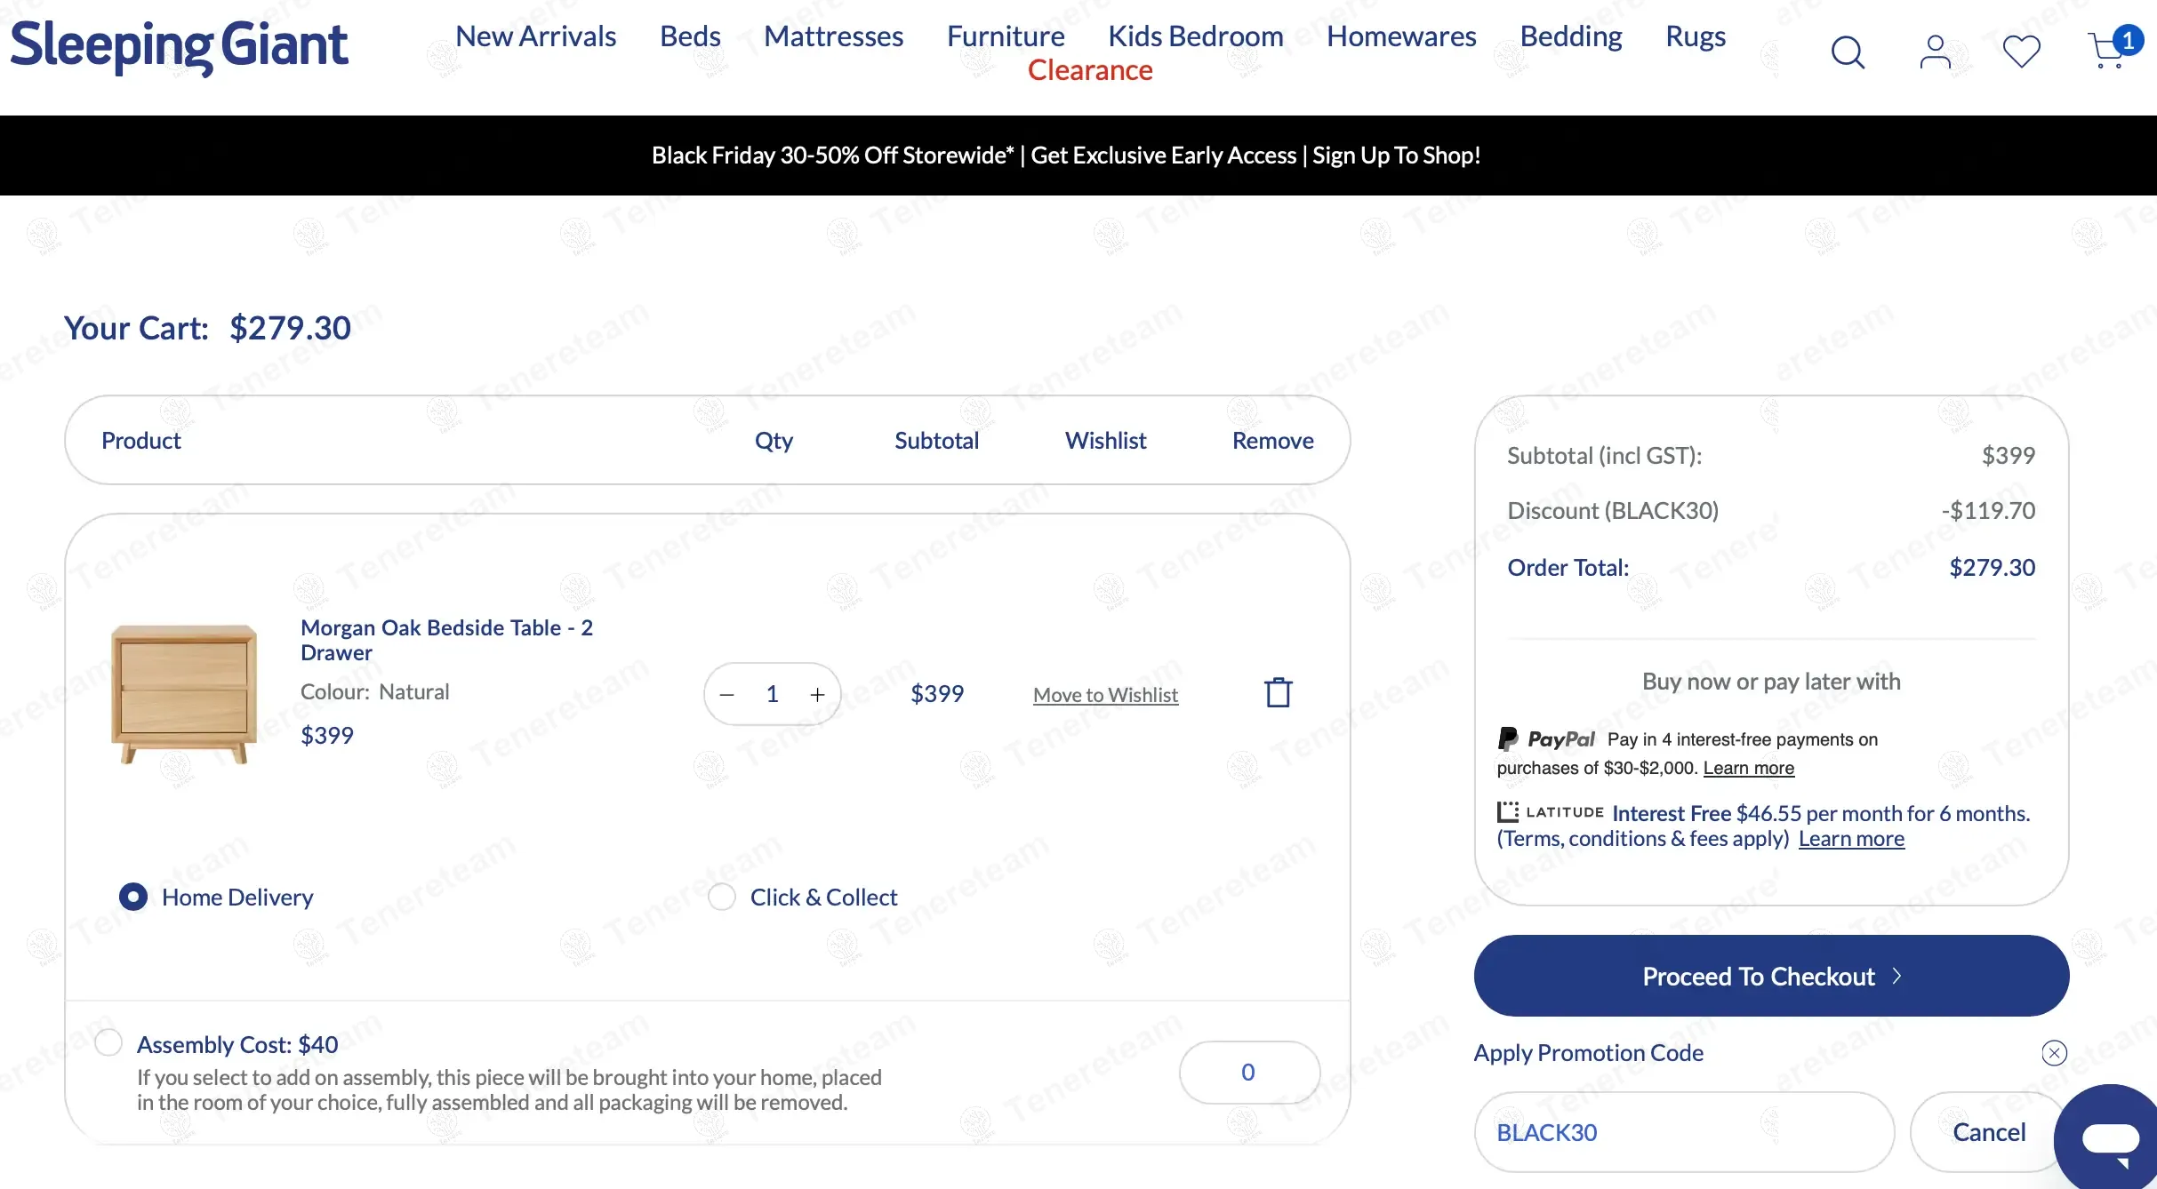This screenshot has height=1189, width=2157.
Task: Open the New Arrivals menu
Action: (535, 36)
